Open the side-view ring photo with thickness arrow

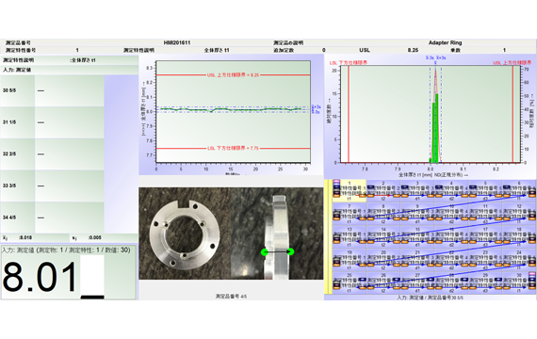[x=277, y=234]
